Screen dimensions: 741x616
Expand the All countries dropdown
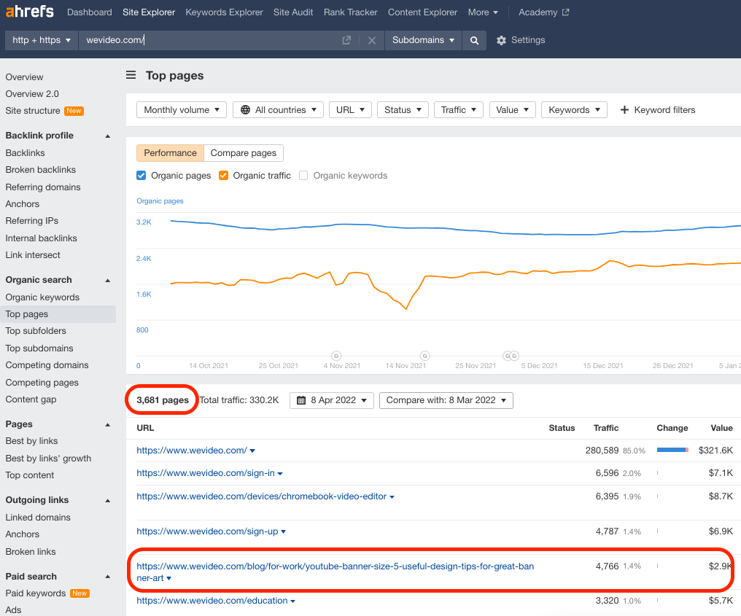coord(278,109)
